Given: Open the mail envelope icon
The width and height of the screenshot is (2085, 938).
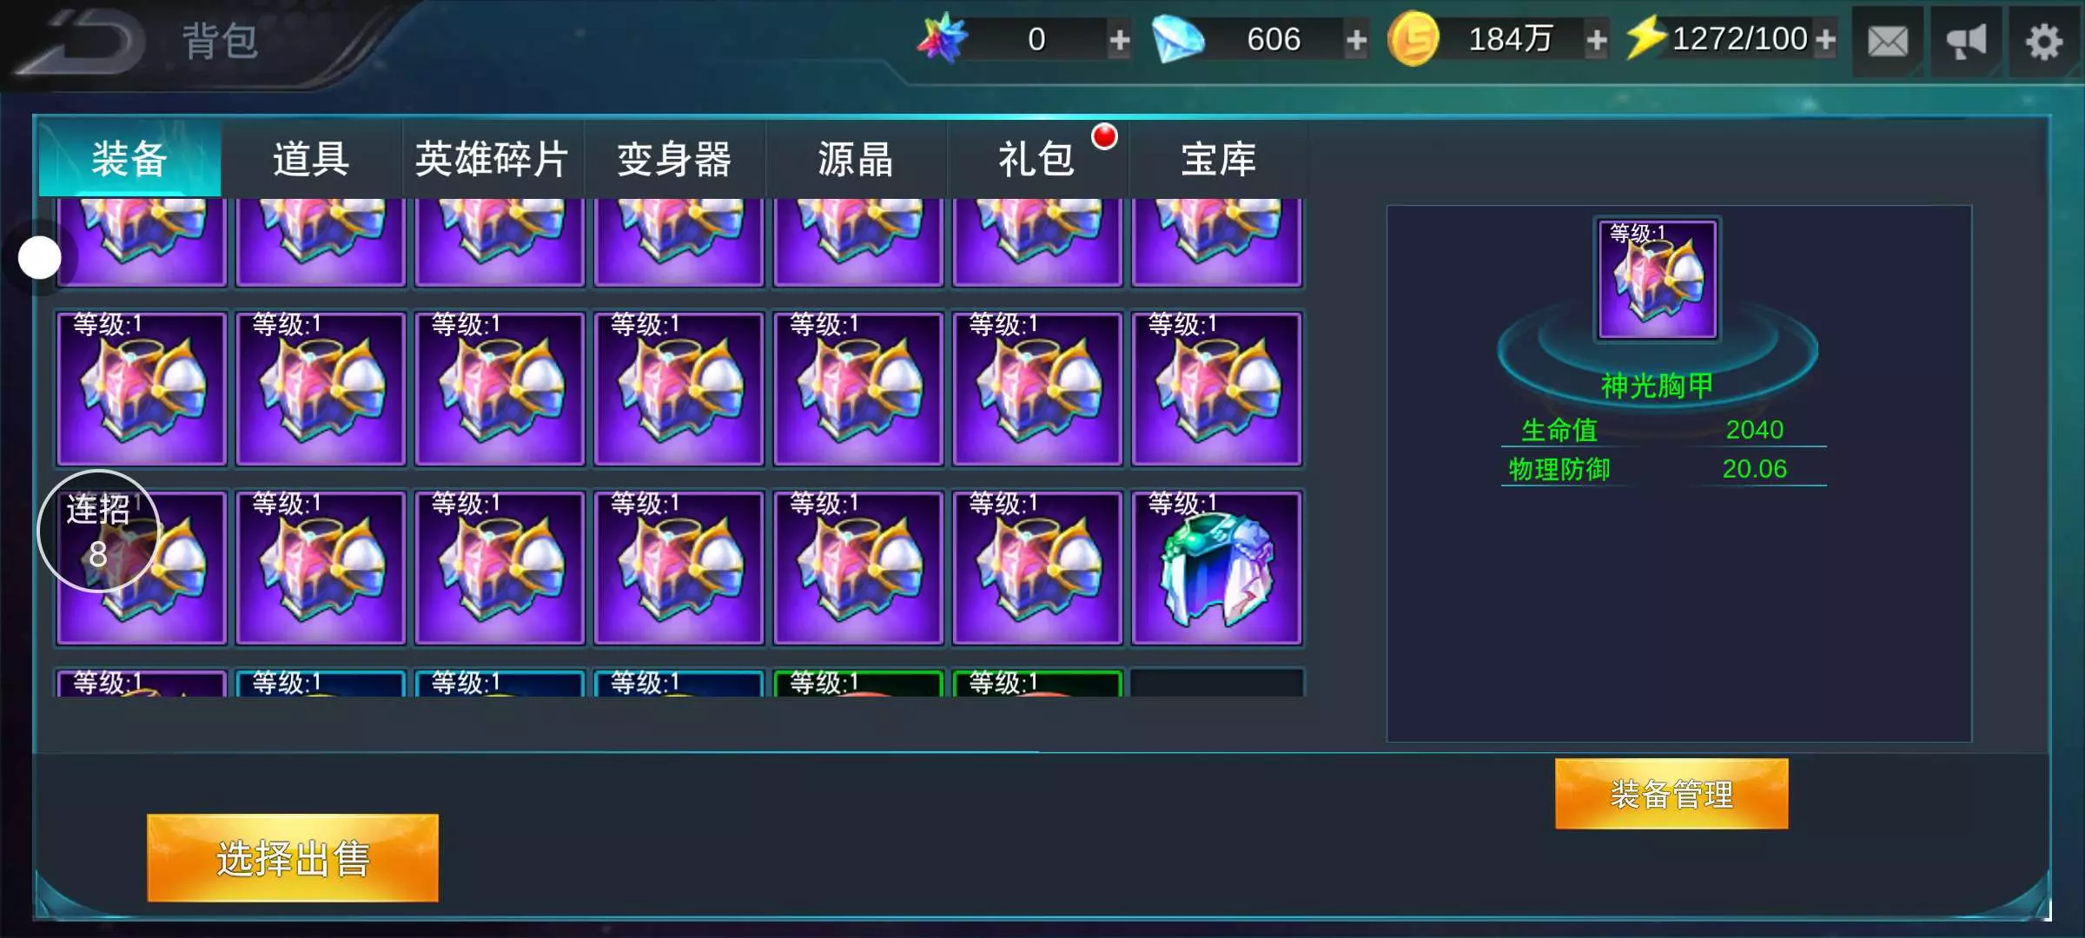Looking at the screenshot, I should tap(1887, 41).
